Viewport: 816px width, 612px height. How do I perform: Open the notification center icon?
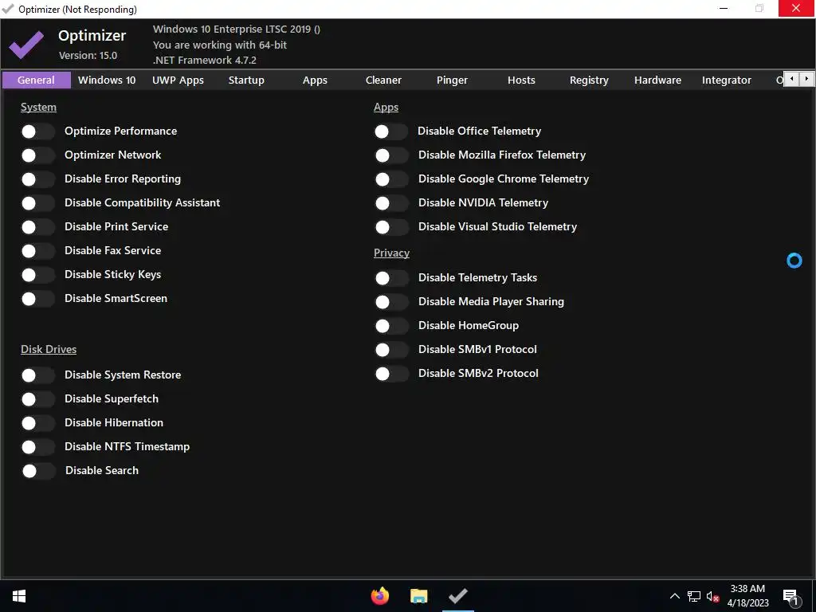point(790,597)
